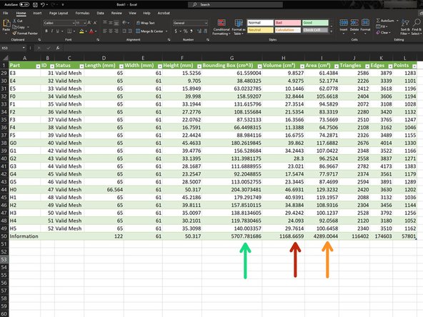Switch to the Formulas tab
Screen dimensions: 423x317
pos(82,13)
